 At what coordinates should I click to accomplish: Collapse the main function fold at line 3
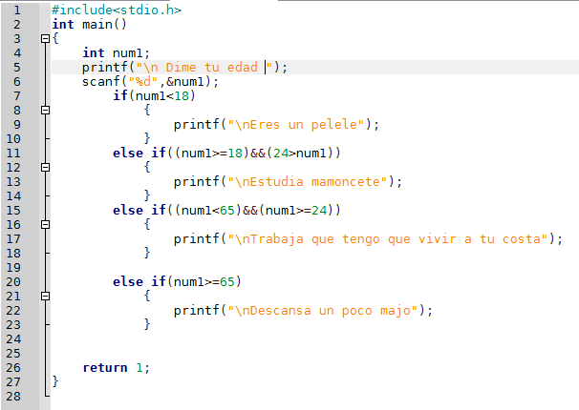coord(45,38)
